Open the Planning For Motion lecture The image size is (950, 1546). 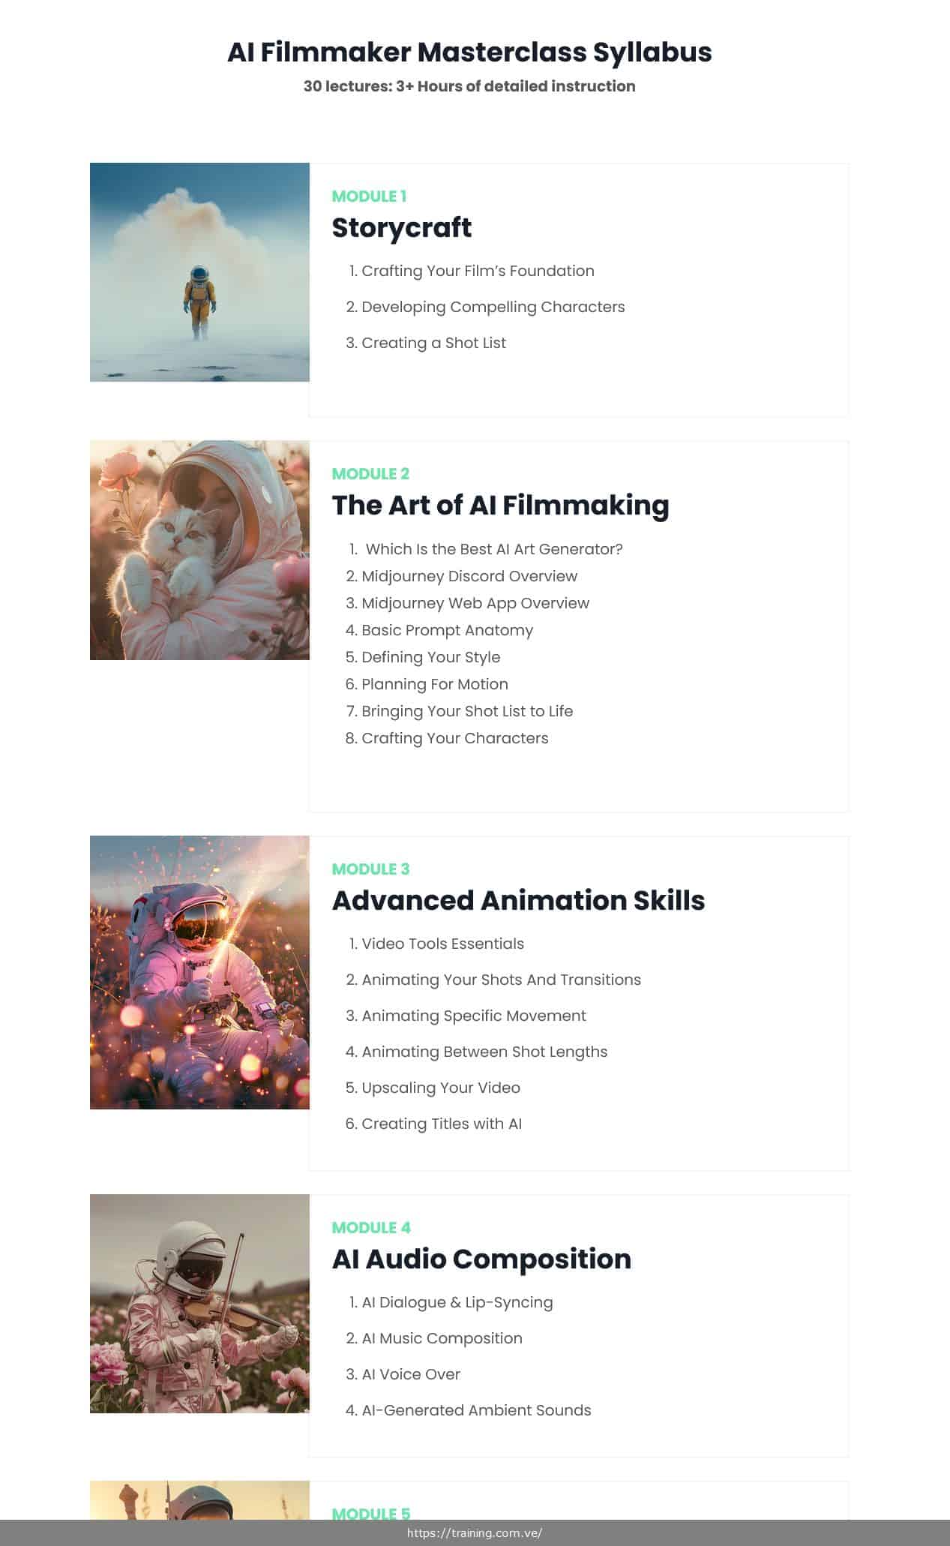coord(435,684)
